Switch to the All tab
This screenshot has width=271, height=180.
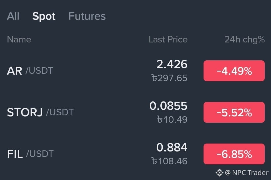click(x=13, y=16)
